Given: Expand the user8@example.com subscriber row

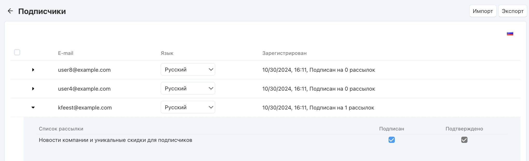Looking at the screenshot, I should pos(33,70).
